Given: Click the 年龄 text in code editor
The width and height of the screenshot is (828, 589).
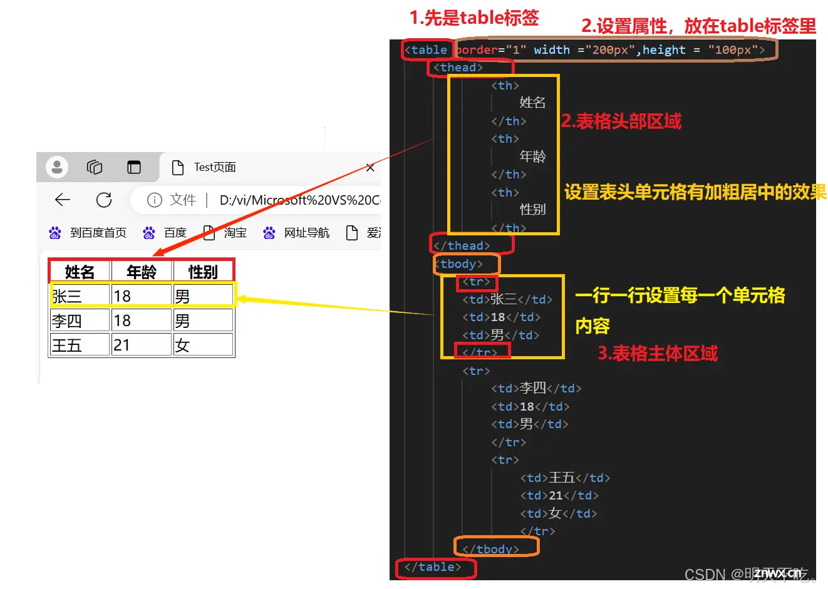Looking at the screenshot, I should 533,156.
